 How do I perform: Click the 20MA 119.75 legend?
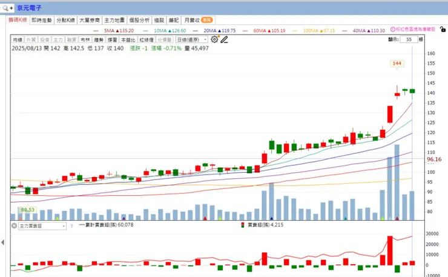click(214, 30)
